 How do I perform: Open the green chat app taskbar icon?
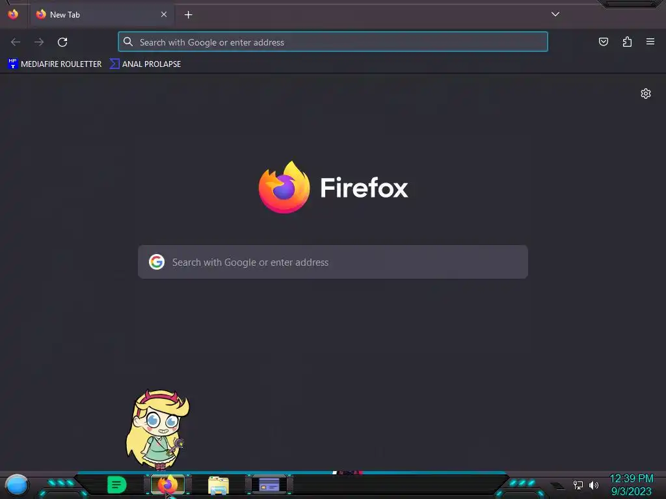tap(116, 485)
